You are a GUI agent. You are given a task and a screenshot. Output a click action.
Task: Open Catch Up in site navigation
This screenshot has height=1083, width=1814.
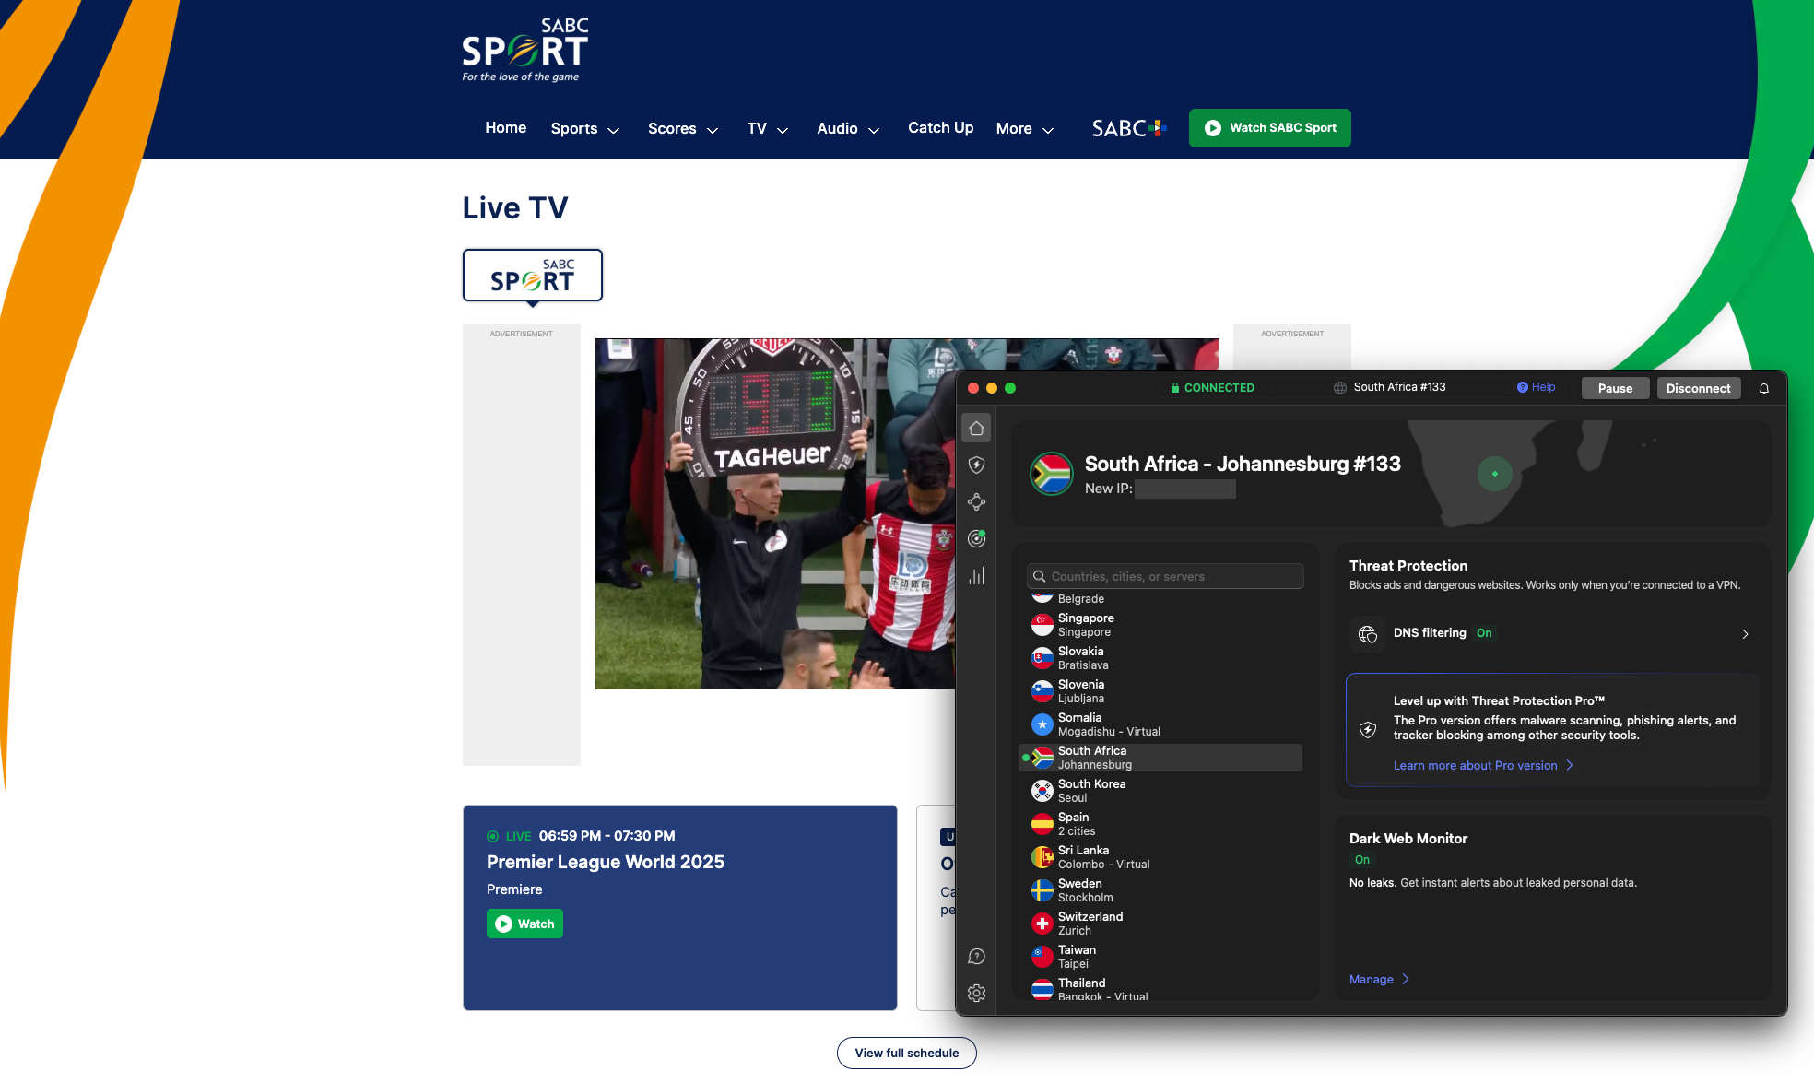point(940,128)
